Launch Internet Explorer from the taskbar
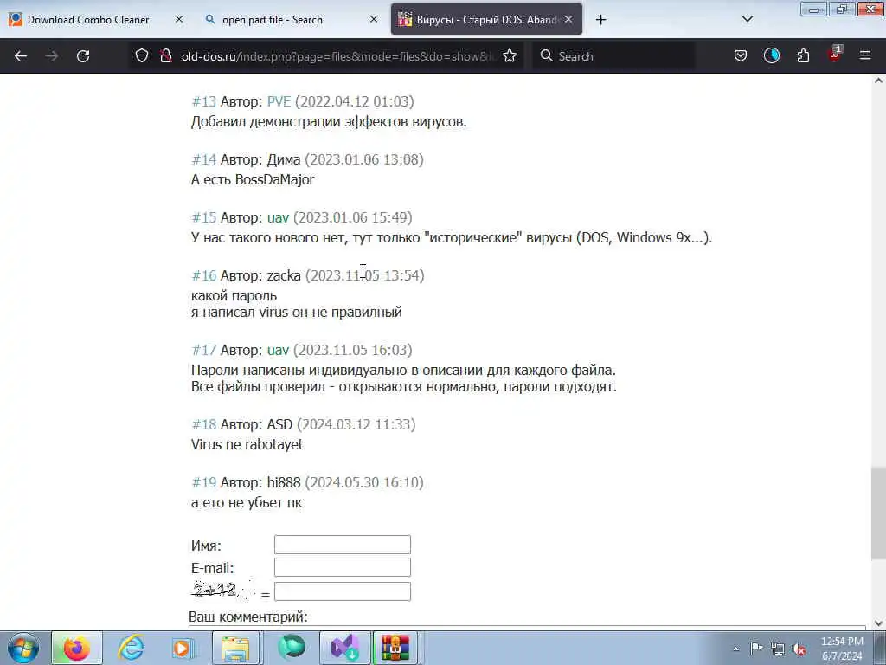 (x=131, y=648)
